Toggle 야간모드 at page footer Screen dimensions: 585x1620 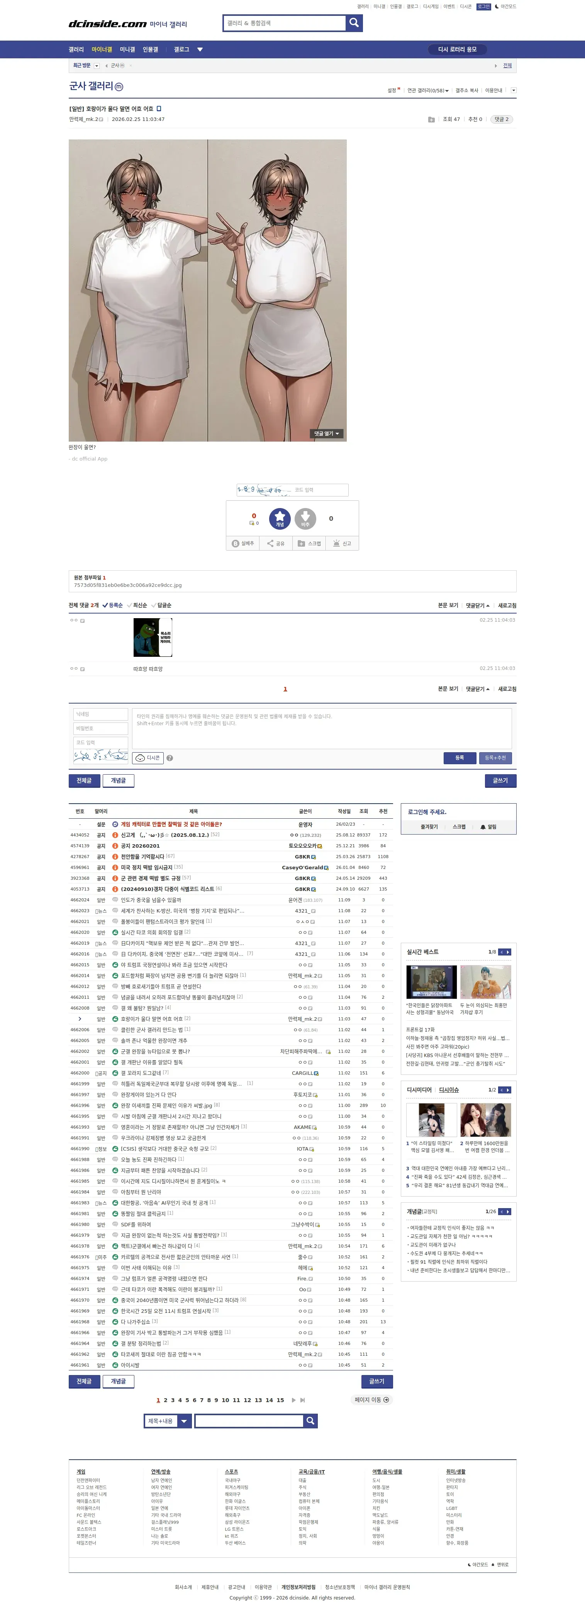coord(478,1564)
